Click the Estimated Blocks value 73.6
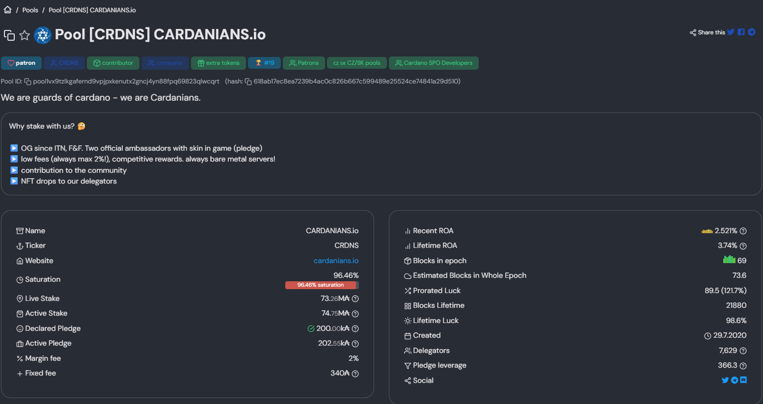 [739, 275]
